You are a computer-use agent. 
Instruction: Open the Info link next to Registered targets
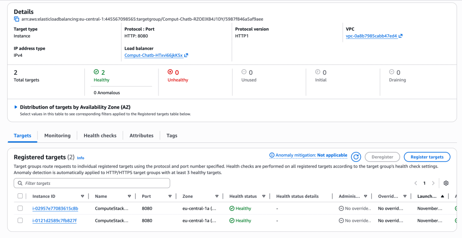80,158
